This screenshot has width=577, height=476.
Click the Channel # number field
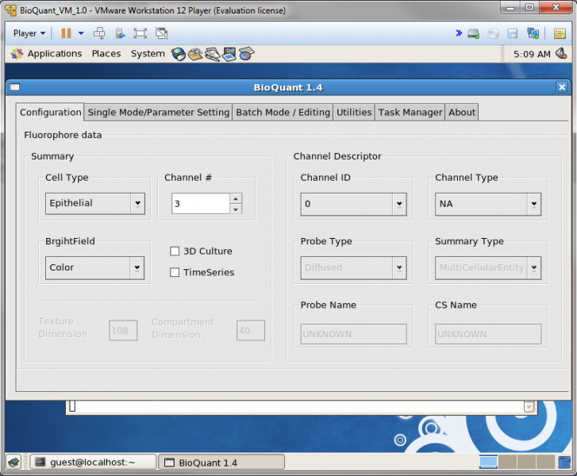[201, 203]
